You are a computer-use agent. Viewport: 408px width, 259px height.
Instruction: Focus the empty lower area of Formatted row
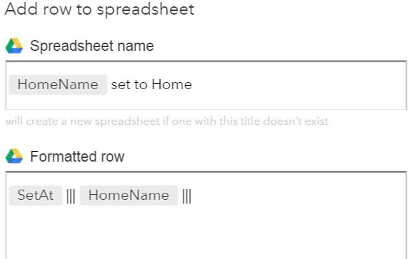[204, 235]
